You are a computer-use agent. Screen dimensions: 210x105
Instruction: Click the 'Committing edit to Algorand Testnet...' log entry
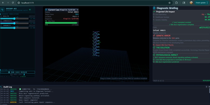click(x=36, y=91)
